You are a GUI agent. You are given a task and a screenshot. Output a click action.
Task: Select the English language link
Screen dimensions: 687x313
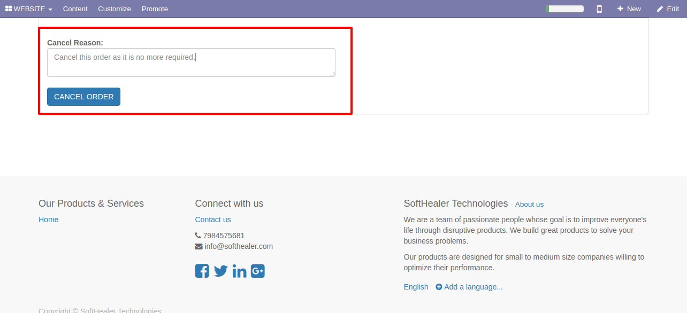click(x=416, y=287)
